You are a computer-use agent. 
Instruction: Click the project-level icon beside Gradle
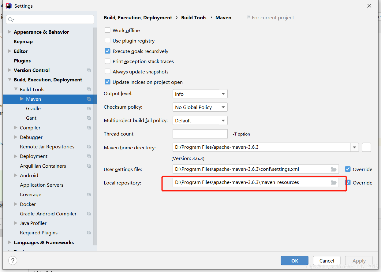(89, 109)
